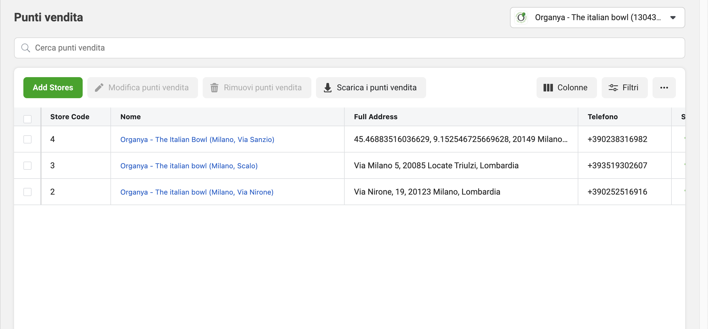Click phone number +393519302607
The width and height of the screenshot is (708, 329).
[617, 166]
